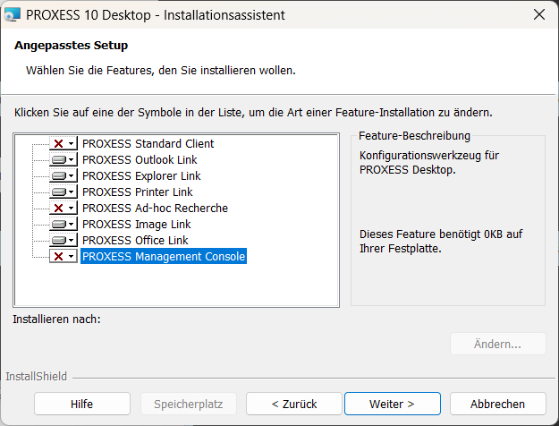This screenshot has width=559, height=426.
Task: Click the PROXESS installer icon in title bar
Action: coord(13,14)
